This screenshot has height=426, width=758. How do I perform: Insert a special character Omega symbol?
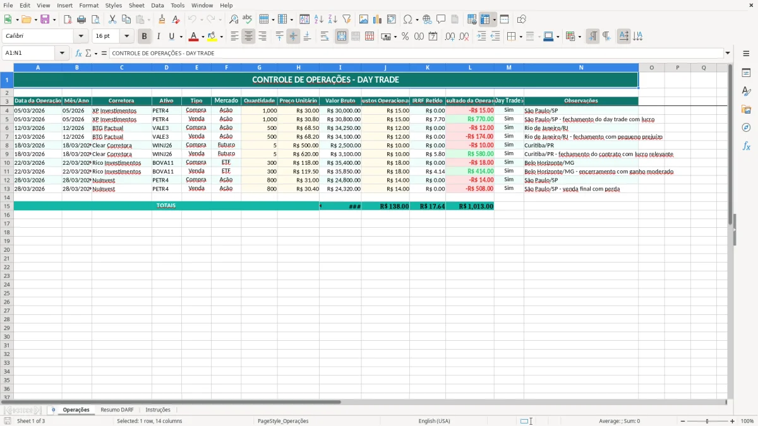pos(407,20)
